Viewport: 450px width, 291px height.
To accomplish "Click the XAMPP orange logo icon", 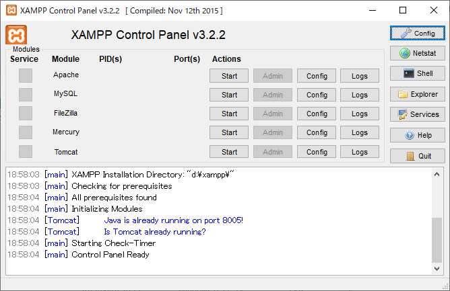I will (x=16, y=36).
